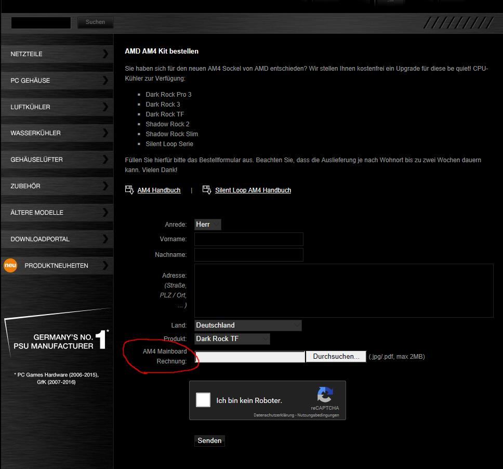Click the chevron arrow on Produktneuheiten

click(x=105, y=266)
